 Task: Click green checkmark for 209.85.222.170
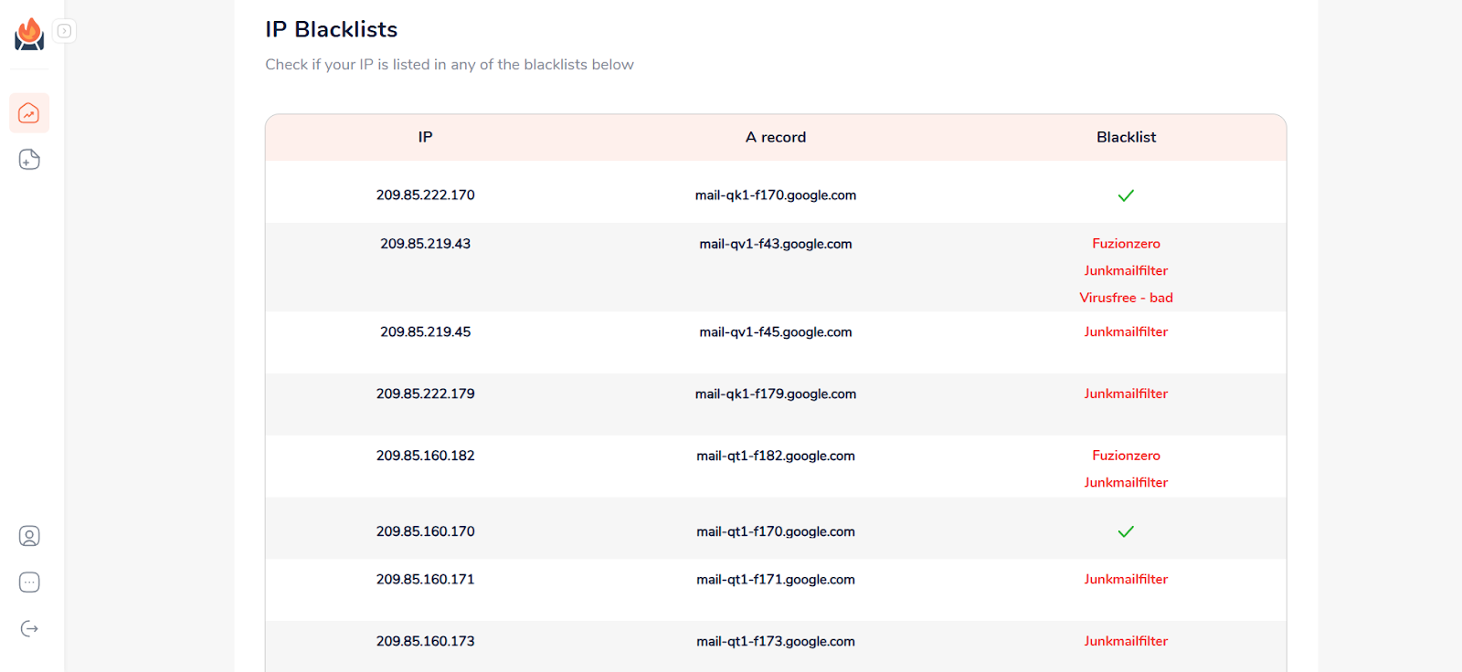[1126, 195]
